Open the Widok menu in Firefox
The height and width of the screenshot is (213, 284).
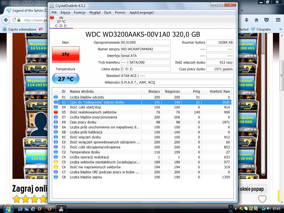pyautogui.click(x=27, y=3)
